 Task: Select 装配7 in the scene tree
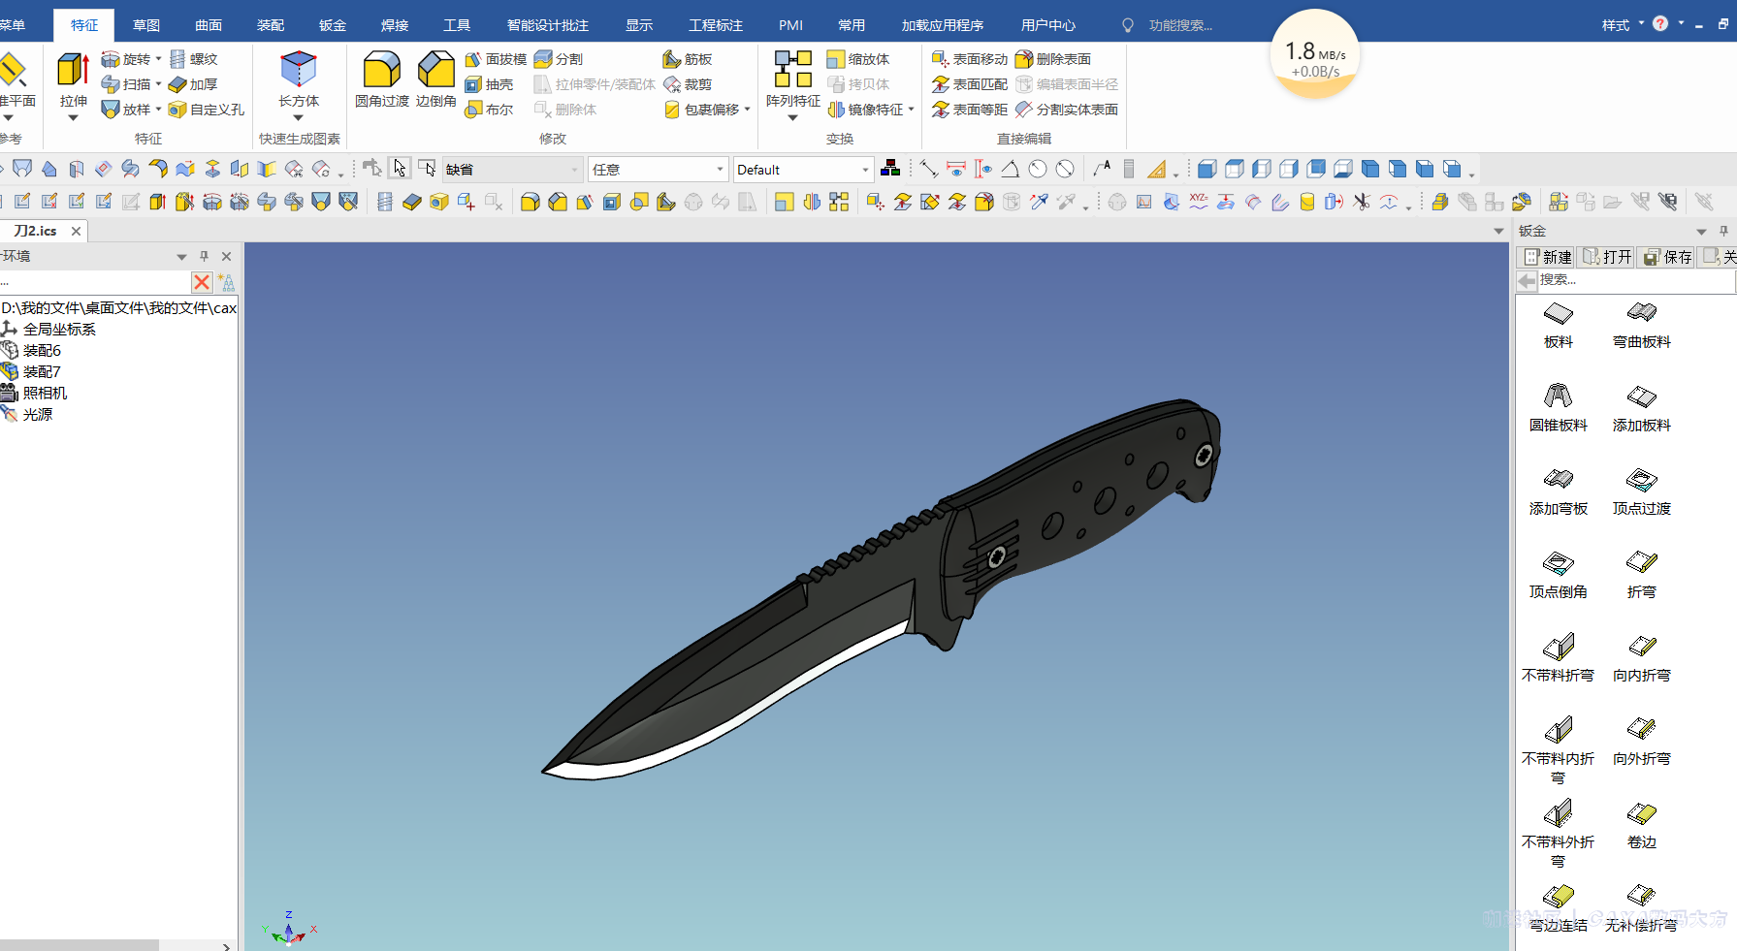point(42,371)
